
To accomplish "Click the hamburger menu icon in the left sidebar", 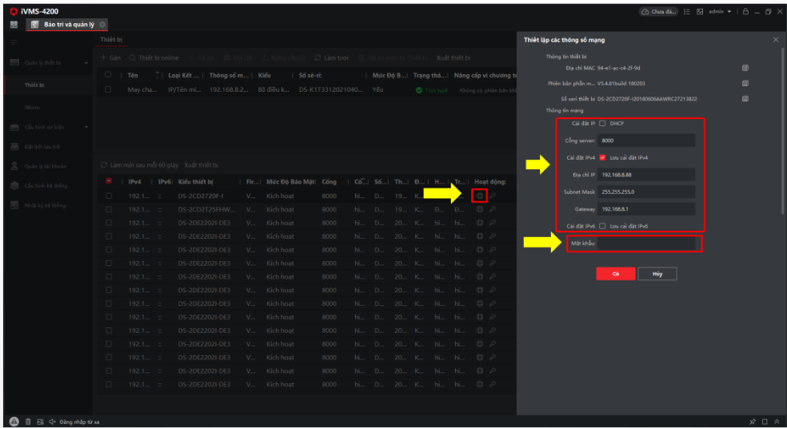I will 14,42.
